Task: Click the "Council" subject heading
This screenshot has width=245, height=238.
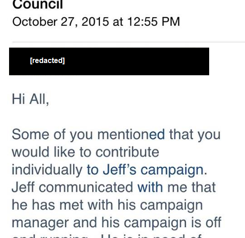Action: [38, 5]
